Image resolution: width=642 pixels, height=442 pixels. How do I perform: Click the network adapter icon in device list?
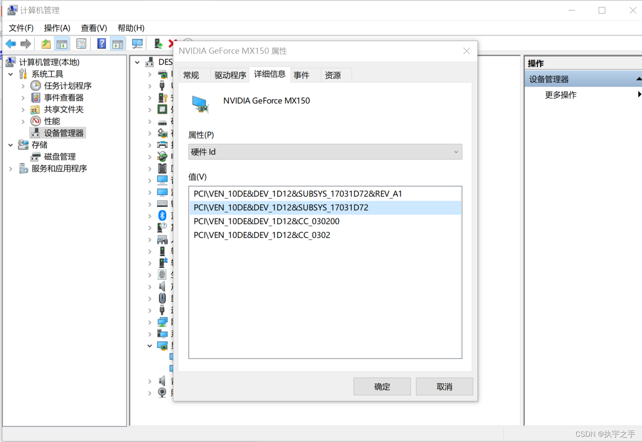pos(162,322)
